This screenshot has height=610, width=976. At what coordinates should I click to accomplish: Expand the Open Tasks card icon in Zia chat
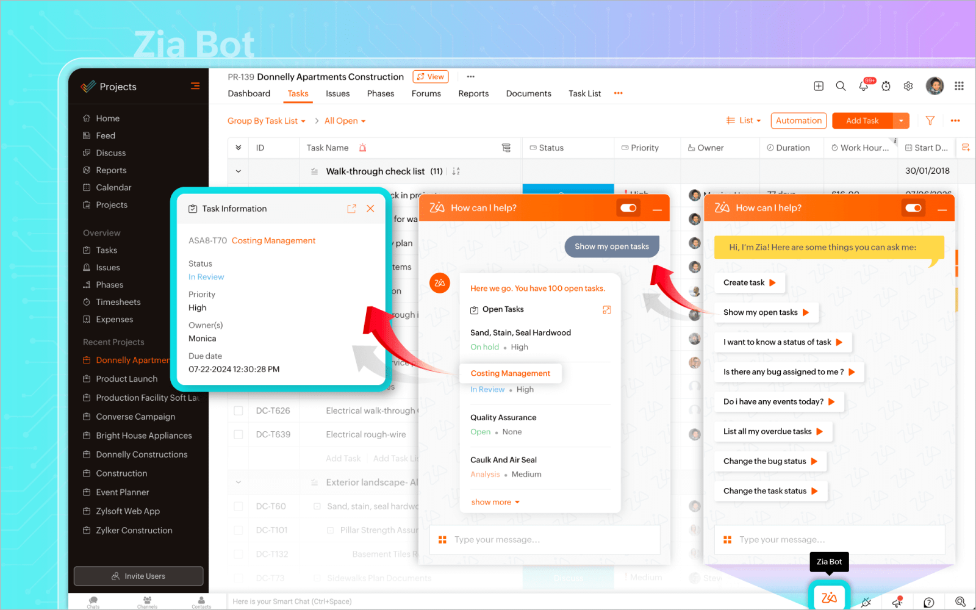click(x=607, y=310)
